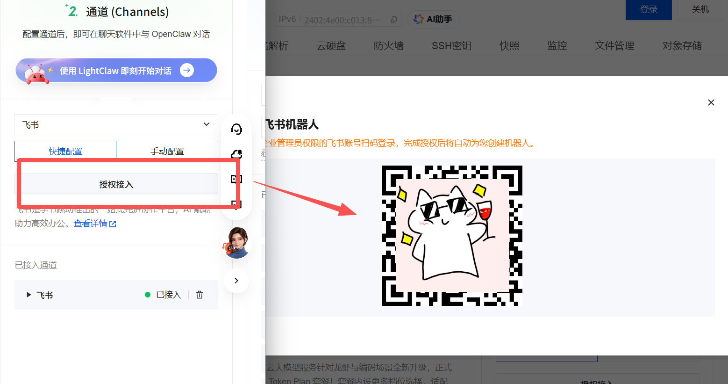Viewport: 728px width, 384px height.
Task: Copy the IPv6 address using the copy icon
Action: (394, 19)
